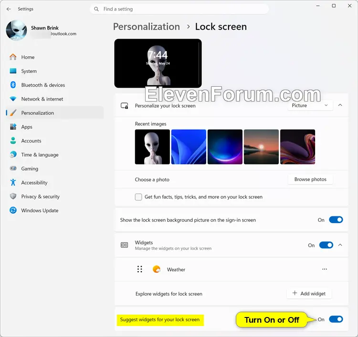The image size is (358, 337).
Task: Click 'Explore widgets for lock screen' text
Action: tap(168, 294)
